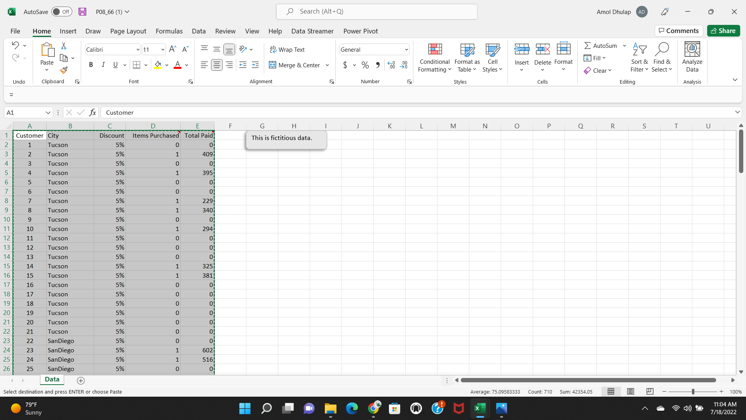Open the Name Box dropdown arrow
Image resolution: width=746 pixels, height=420 pixels.
point(48,112)
